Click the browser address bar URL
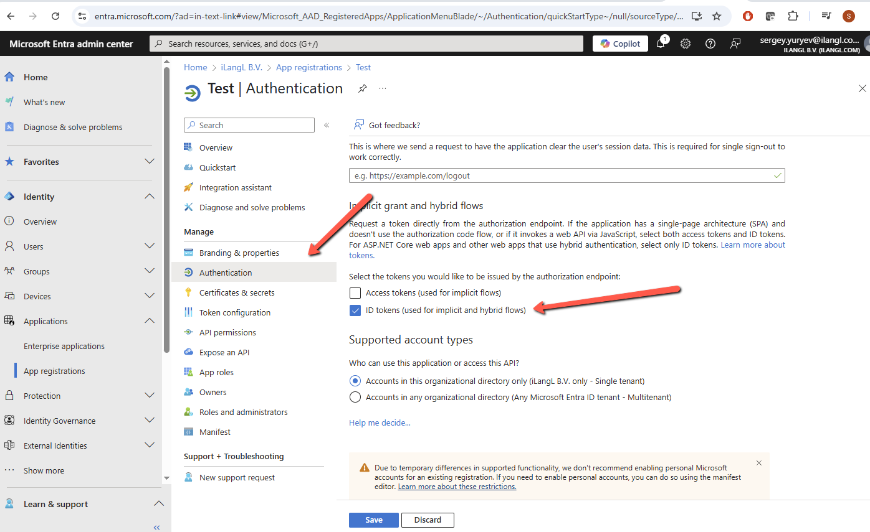The width and height of the screenshot is (870, 532). [x=389, y=16]
